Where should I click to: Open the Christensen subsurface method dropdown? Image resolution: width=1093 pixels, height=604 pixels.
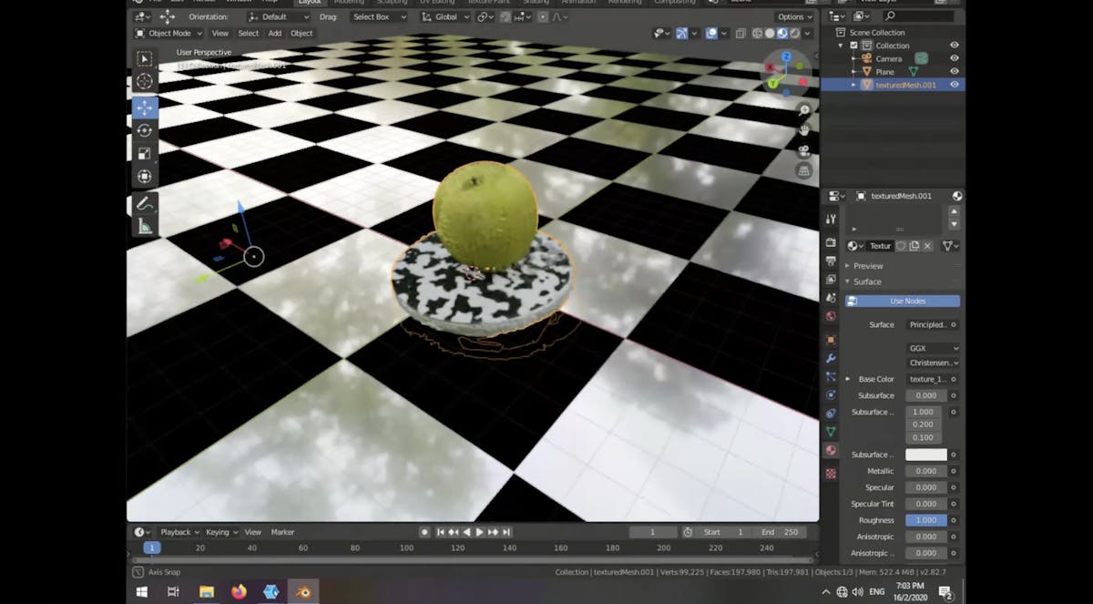click(933, 363)
